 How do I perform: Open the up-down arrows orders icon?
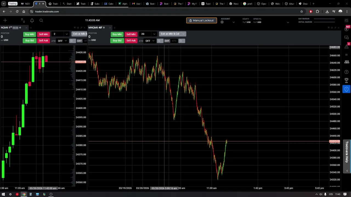click(23, 20)
